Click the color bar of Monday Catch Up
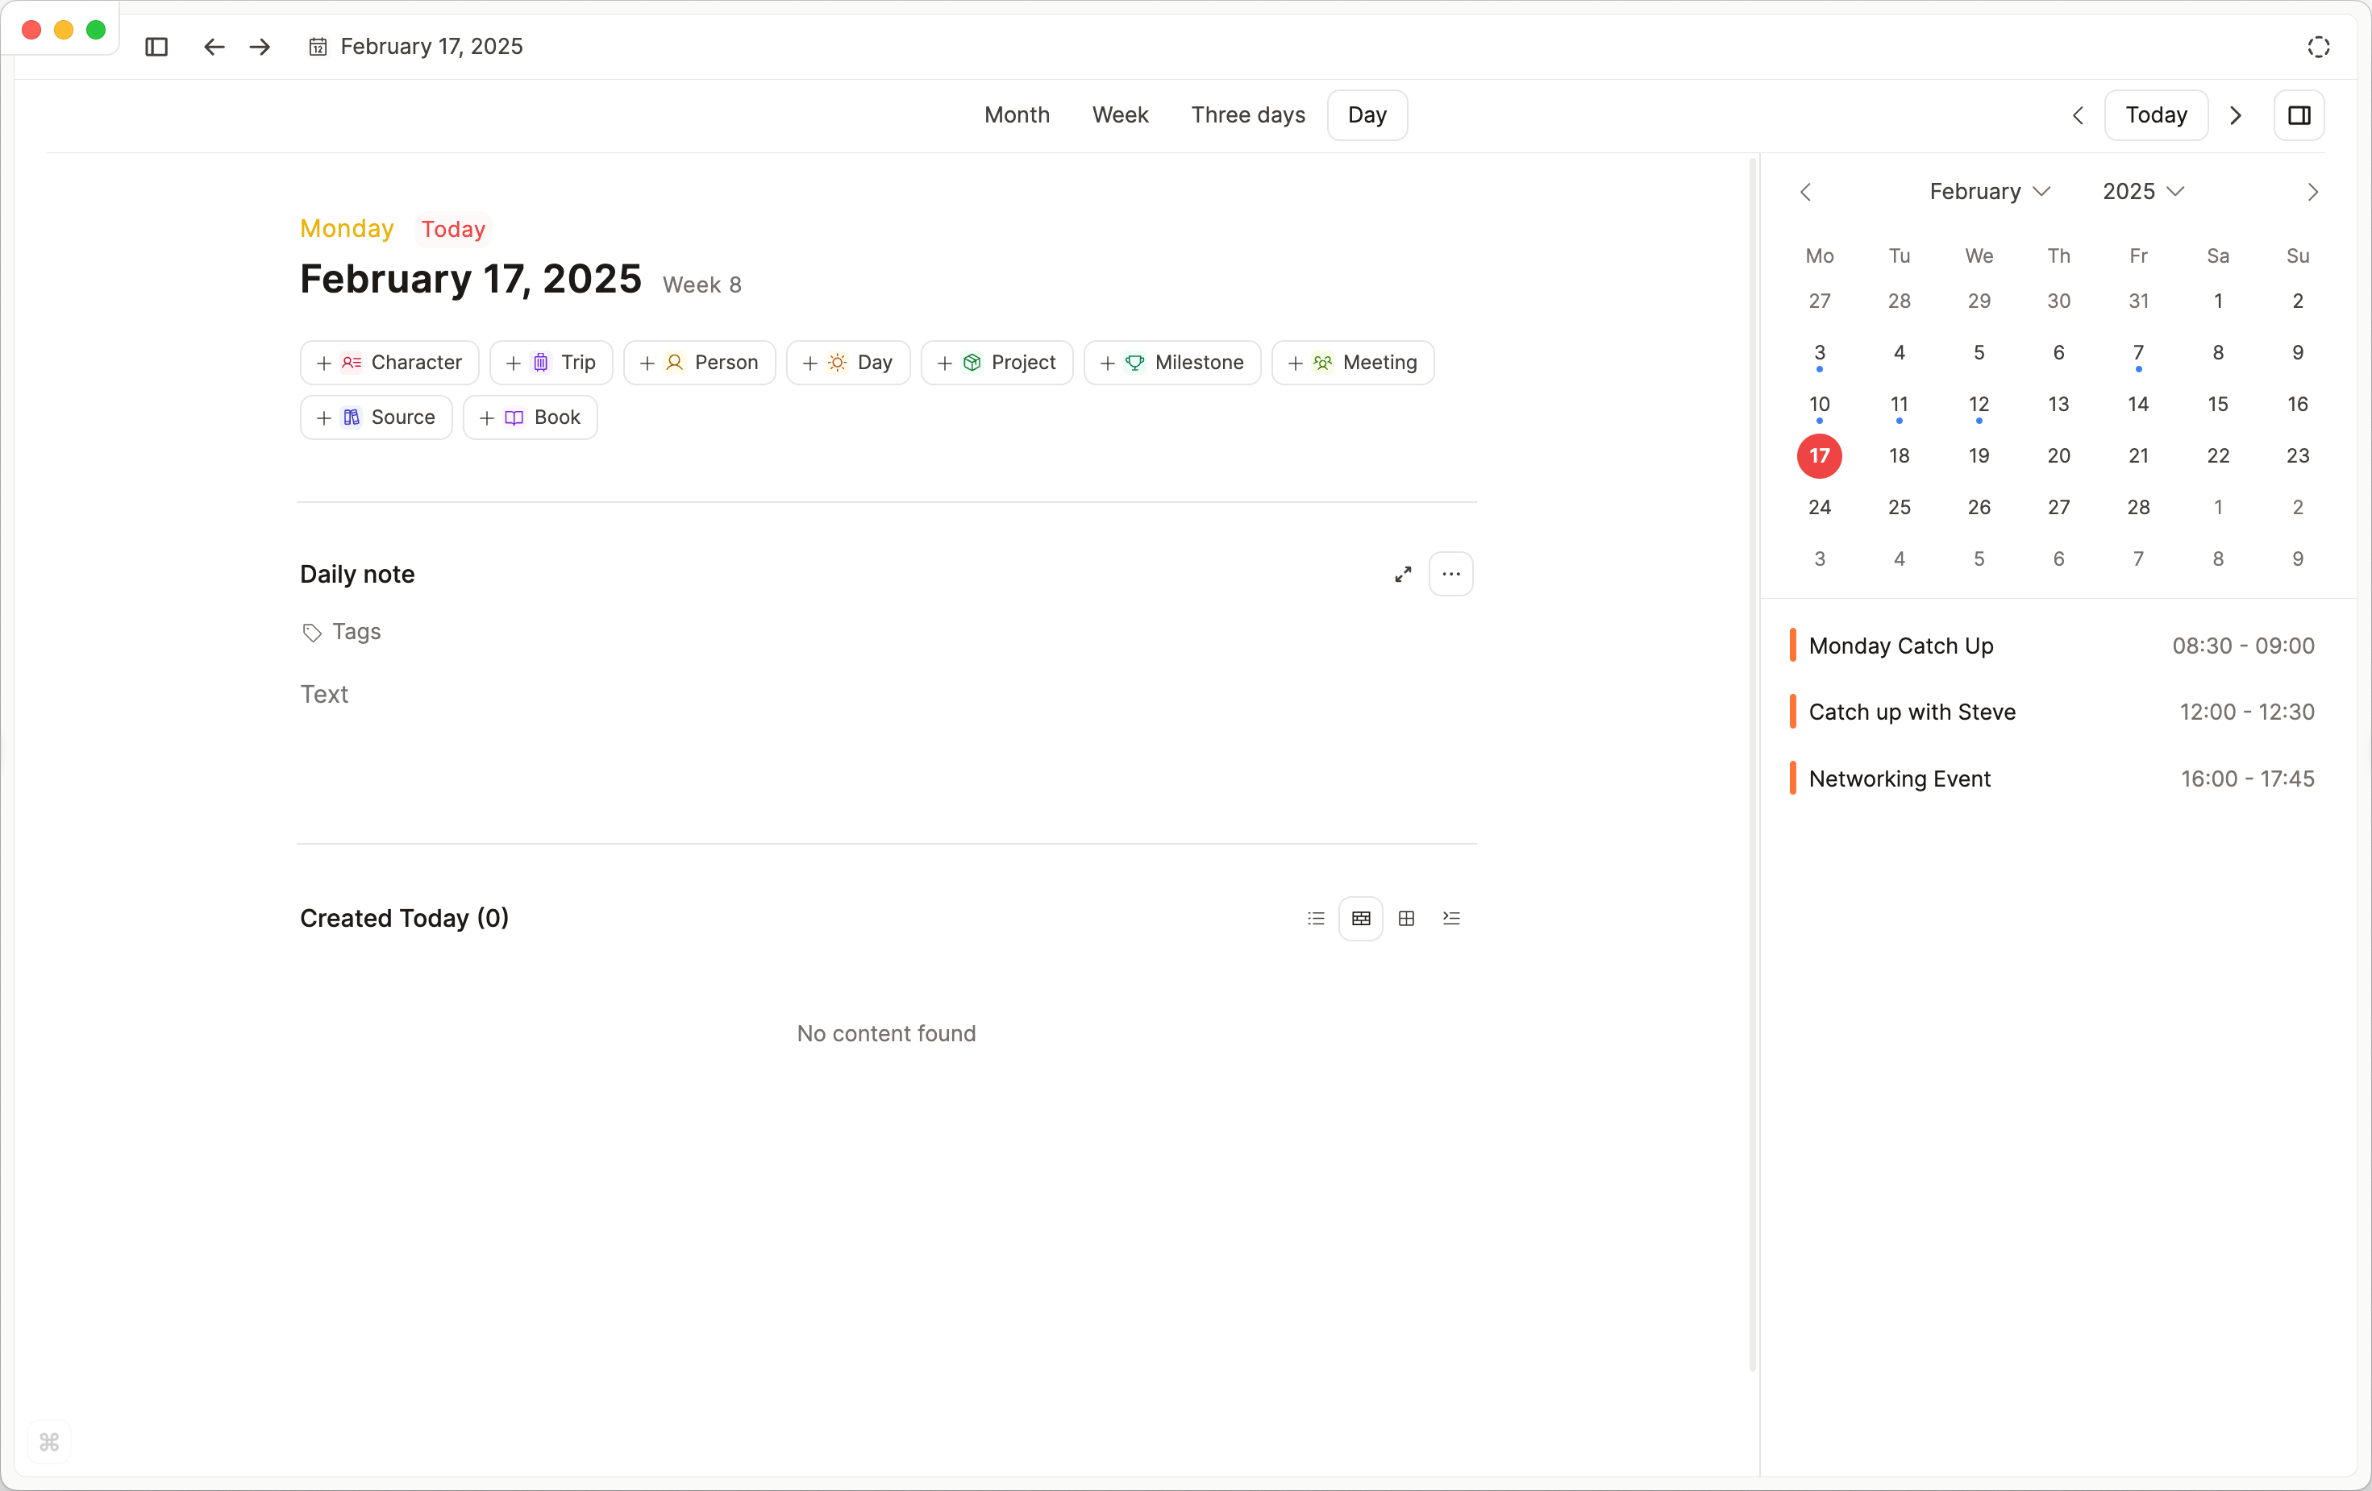Viewport: 2372px width, 1491px height. click(1793, 645)
